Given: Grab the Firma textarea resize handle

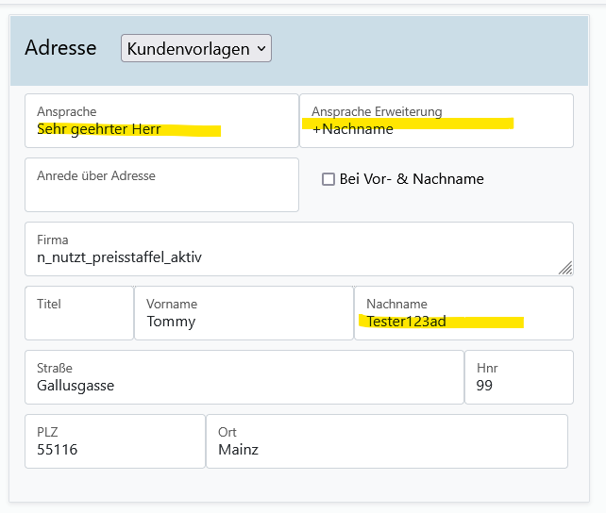Looking at the screenshot, I should pyautogui.click(x=564, y=268).
